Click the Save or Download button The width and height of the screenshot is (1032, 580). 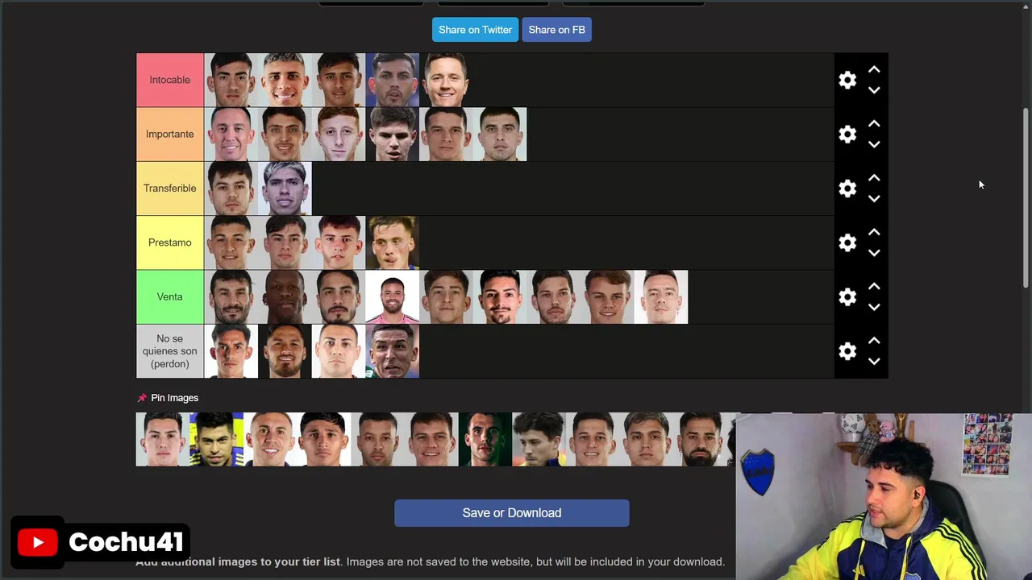coord(512,513)
